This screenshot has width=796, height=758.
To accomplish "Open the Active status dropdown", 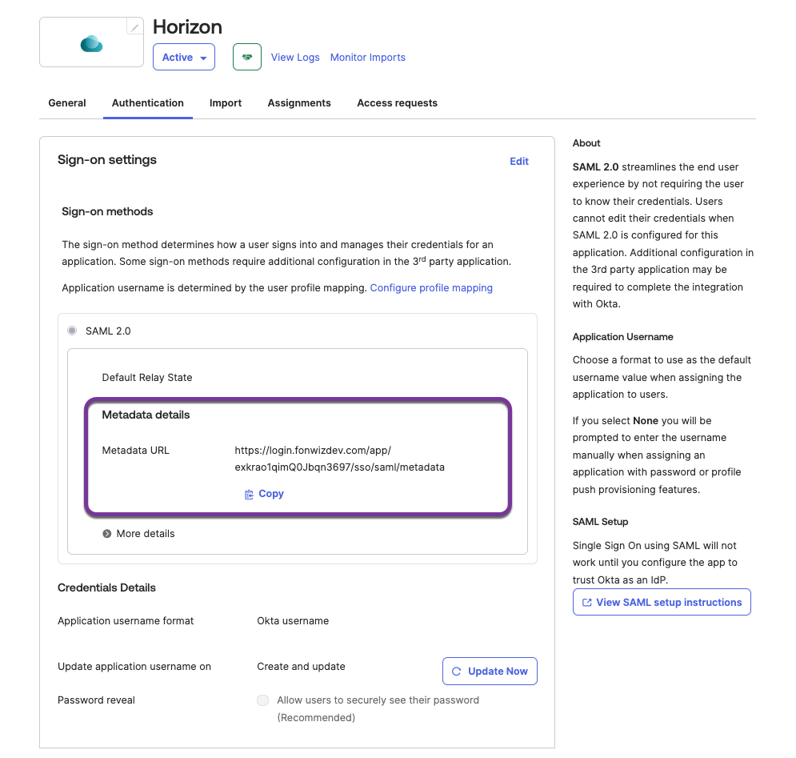I will click(184, 58).
